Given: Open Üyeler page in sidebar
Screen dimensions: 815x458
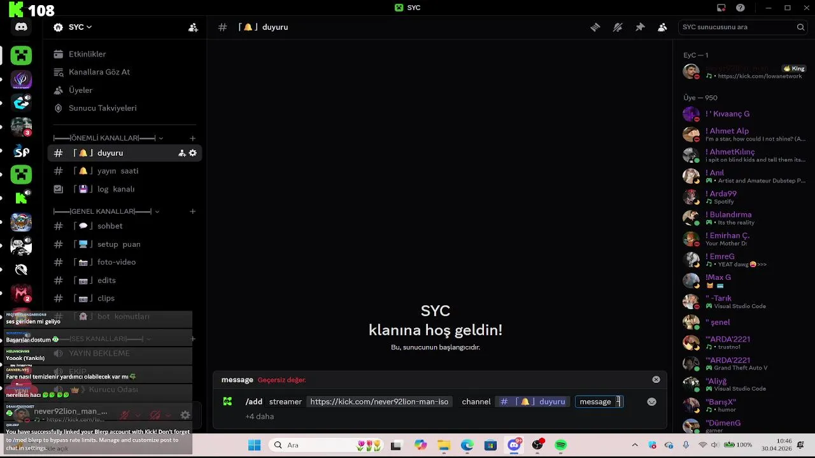Looking at the screenshot, I should (124, 90).
